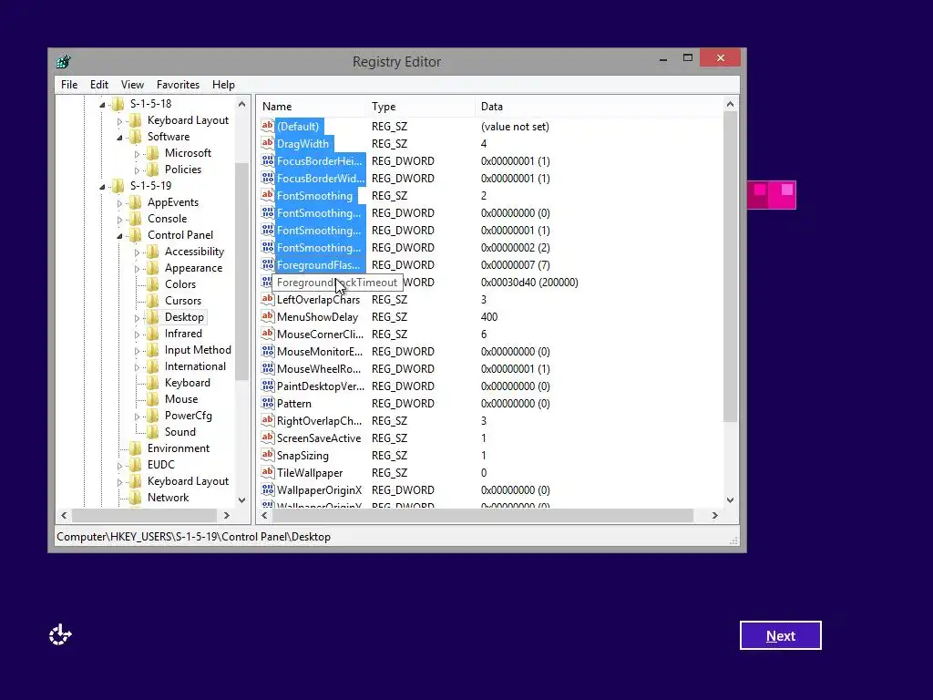This screenshot has height=700, width=933.
Task: Click the DWORD icon beside Pattern
Action: click(x=268, y=402)
